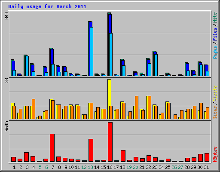Click the day 26 orange sites bar
The image size is (220, 172).
point(175,117)
